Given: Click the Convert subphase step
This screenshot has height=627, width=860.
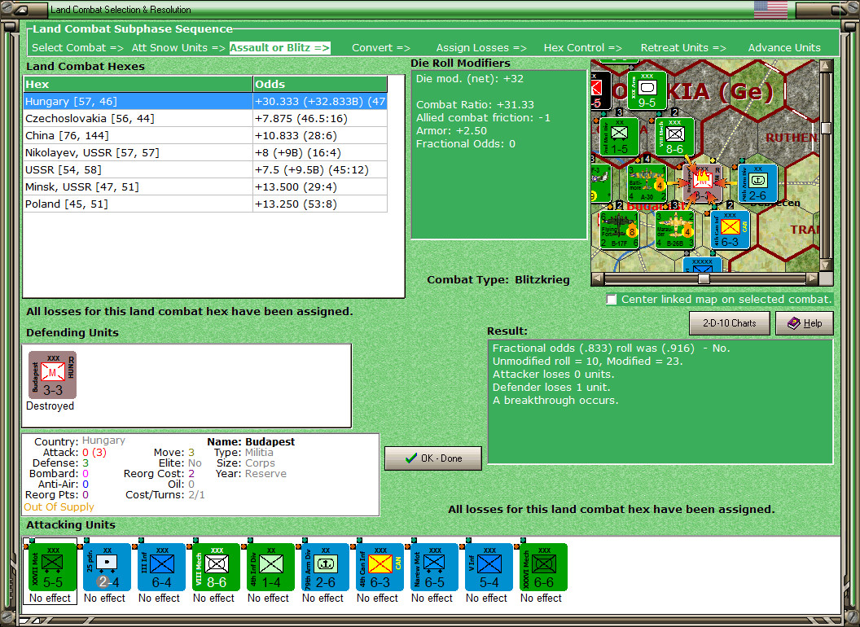Looking at the screenshot, I should (x=381, y=48).
